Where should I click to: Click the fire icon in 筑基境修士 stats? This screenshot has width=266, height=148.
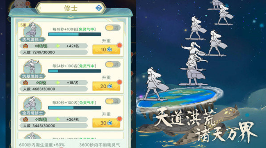point(25,83)
